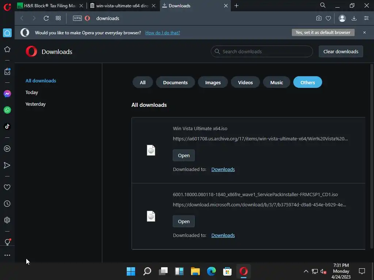Launch Microsoft Edge from taskbar
Image resolution: width=374 pixels, height=280 pixels.
(211, 271)
